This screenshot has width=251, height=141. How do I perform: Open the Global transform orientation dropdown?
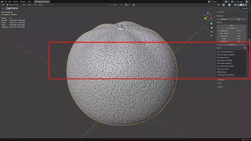pos(114,5)
